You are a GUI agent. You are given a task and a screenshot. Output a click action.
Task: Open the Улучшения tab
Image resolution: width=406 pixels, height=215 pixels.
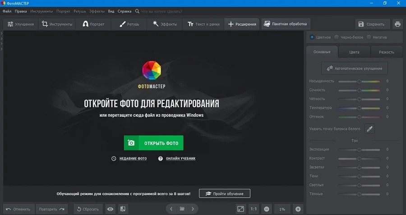[x=21, y=24]
